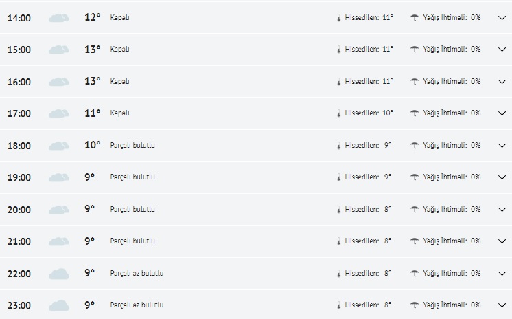Expand the 21:00 row with chevron

click(502, 241)
